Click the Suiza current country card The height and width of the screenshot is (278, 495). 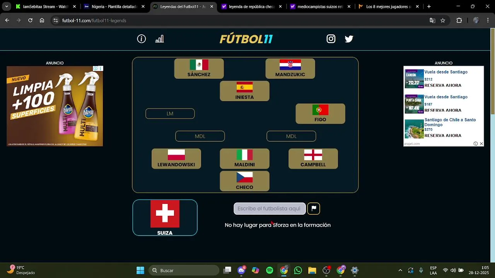[x=165, y=217]
